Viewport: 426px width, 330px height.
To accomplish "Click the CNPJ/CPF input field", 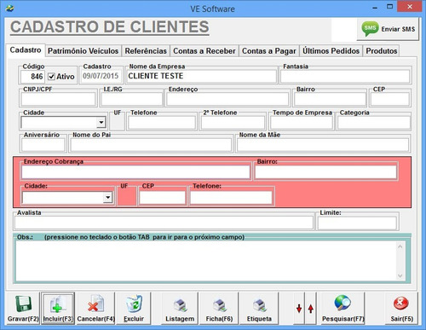I will [x=58, y=100].
